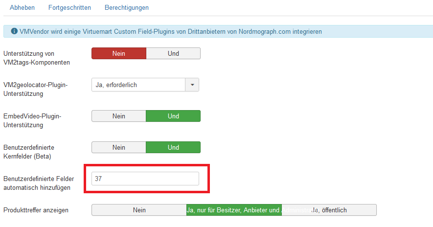The width and height of the screenshot is (433, 227).
Task: Set EmbedVideo-Plugin support to Nein
Action: click(119, 116)
